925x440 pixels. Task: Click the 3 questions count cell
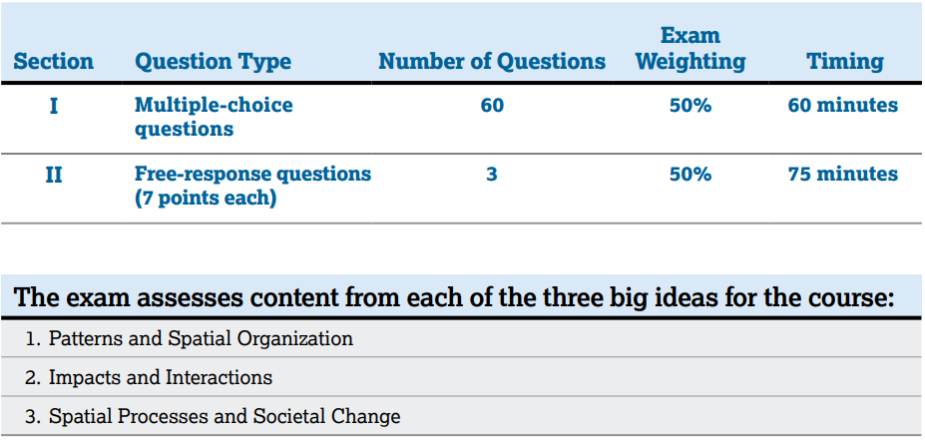point(492,175)
